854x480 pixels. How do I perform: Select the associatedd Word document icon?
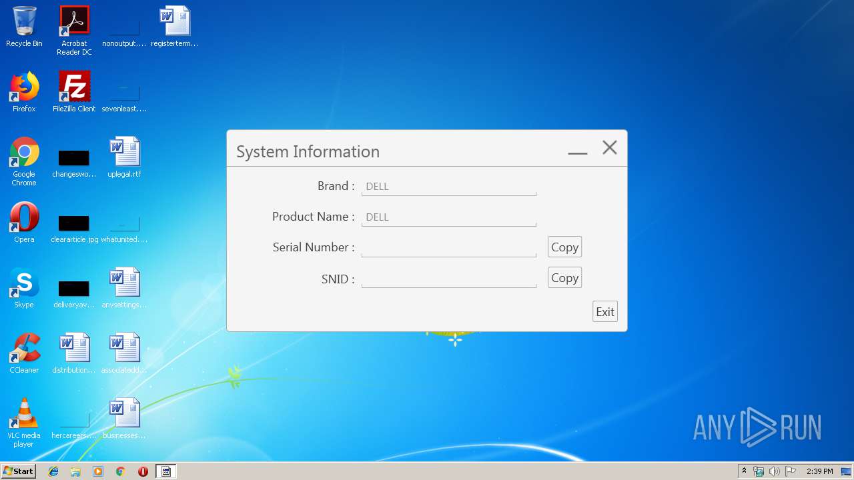coord(124,354)
